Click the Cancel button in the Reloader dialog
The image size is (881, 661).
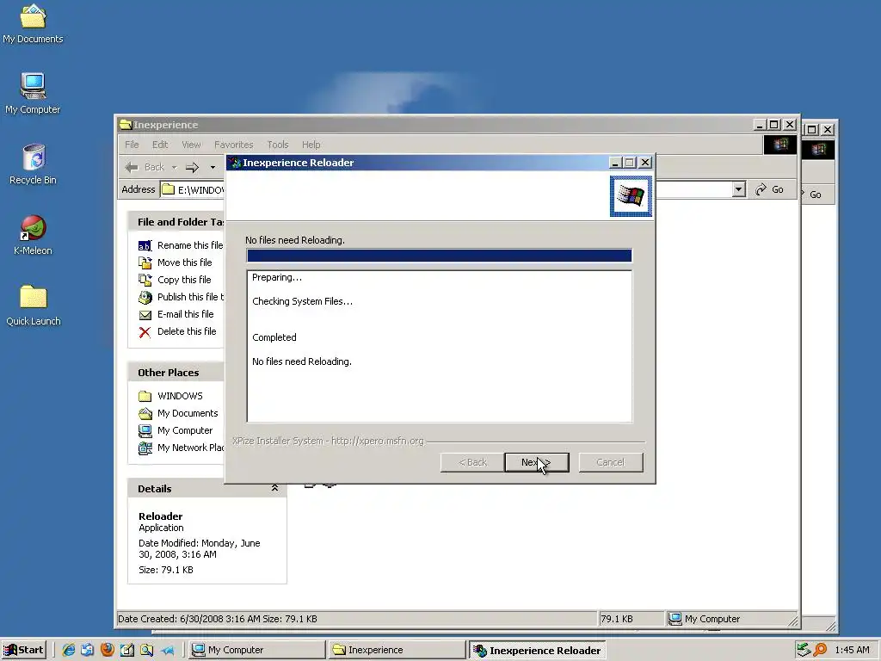tap(611, 462)
